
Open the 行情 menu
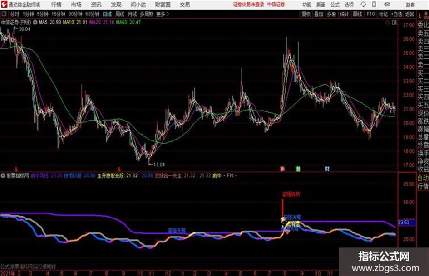click(x=57, y=5)
